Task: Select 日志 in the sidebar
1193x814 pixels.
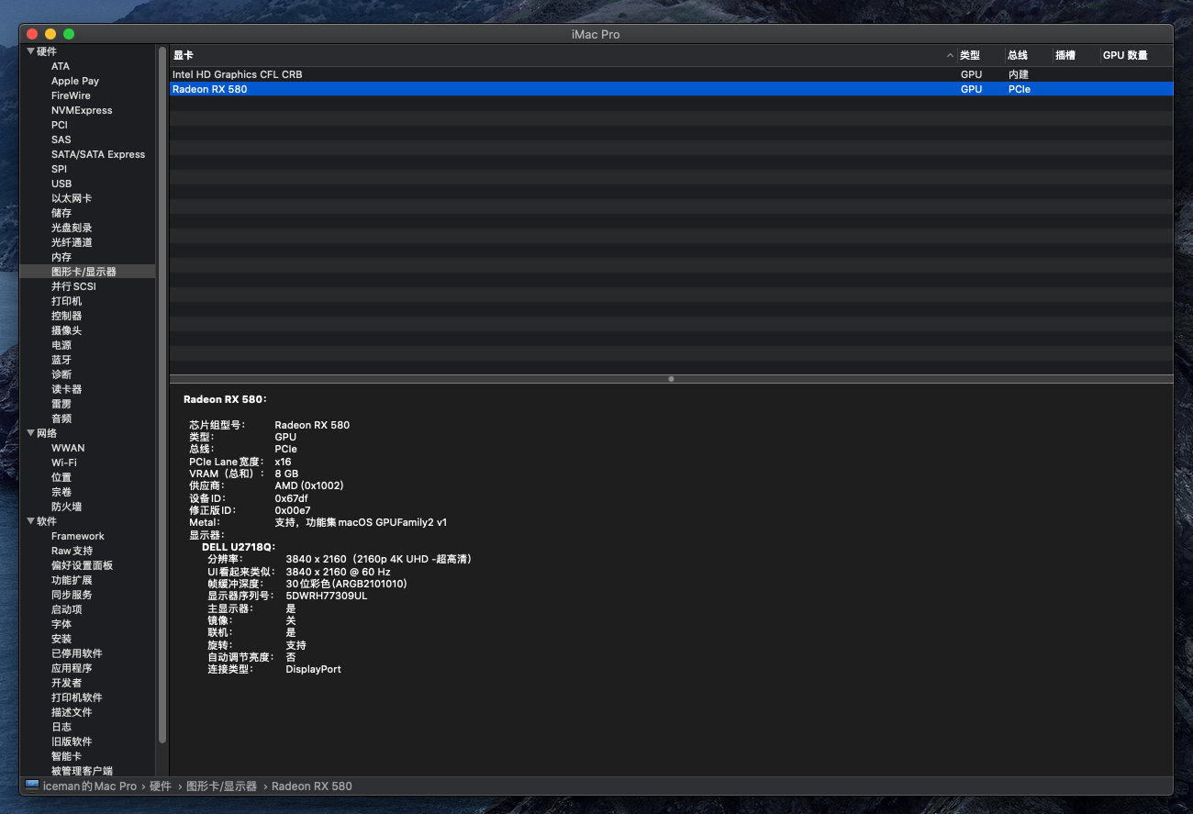Action: 61,727
